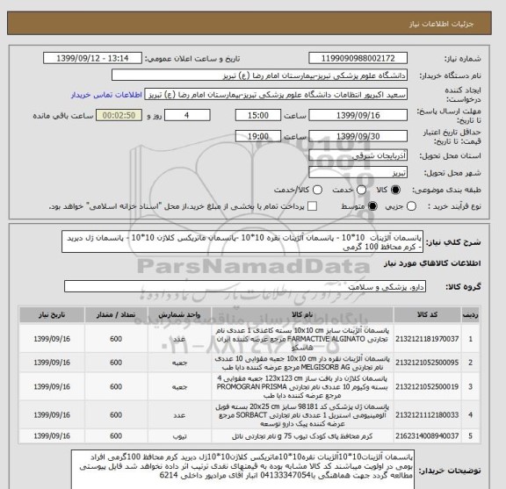Image resolution: width=506 pixels, height=489 pixels.
Task: Select the کالا radio button
Action: pyautogui.click(x=395, y=190)
